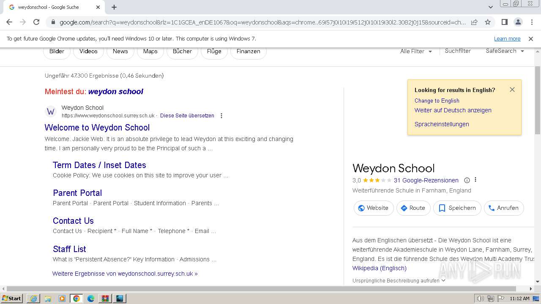Close the English results language prompt

[512, 90]
